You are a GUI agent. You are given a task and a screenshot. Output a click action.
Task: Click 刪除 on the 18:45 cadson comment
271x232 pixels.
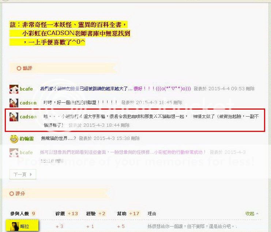pyautogui.click(x=178, y=103)
